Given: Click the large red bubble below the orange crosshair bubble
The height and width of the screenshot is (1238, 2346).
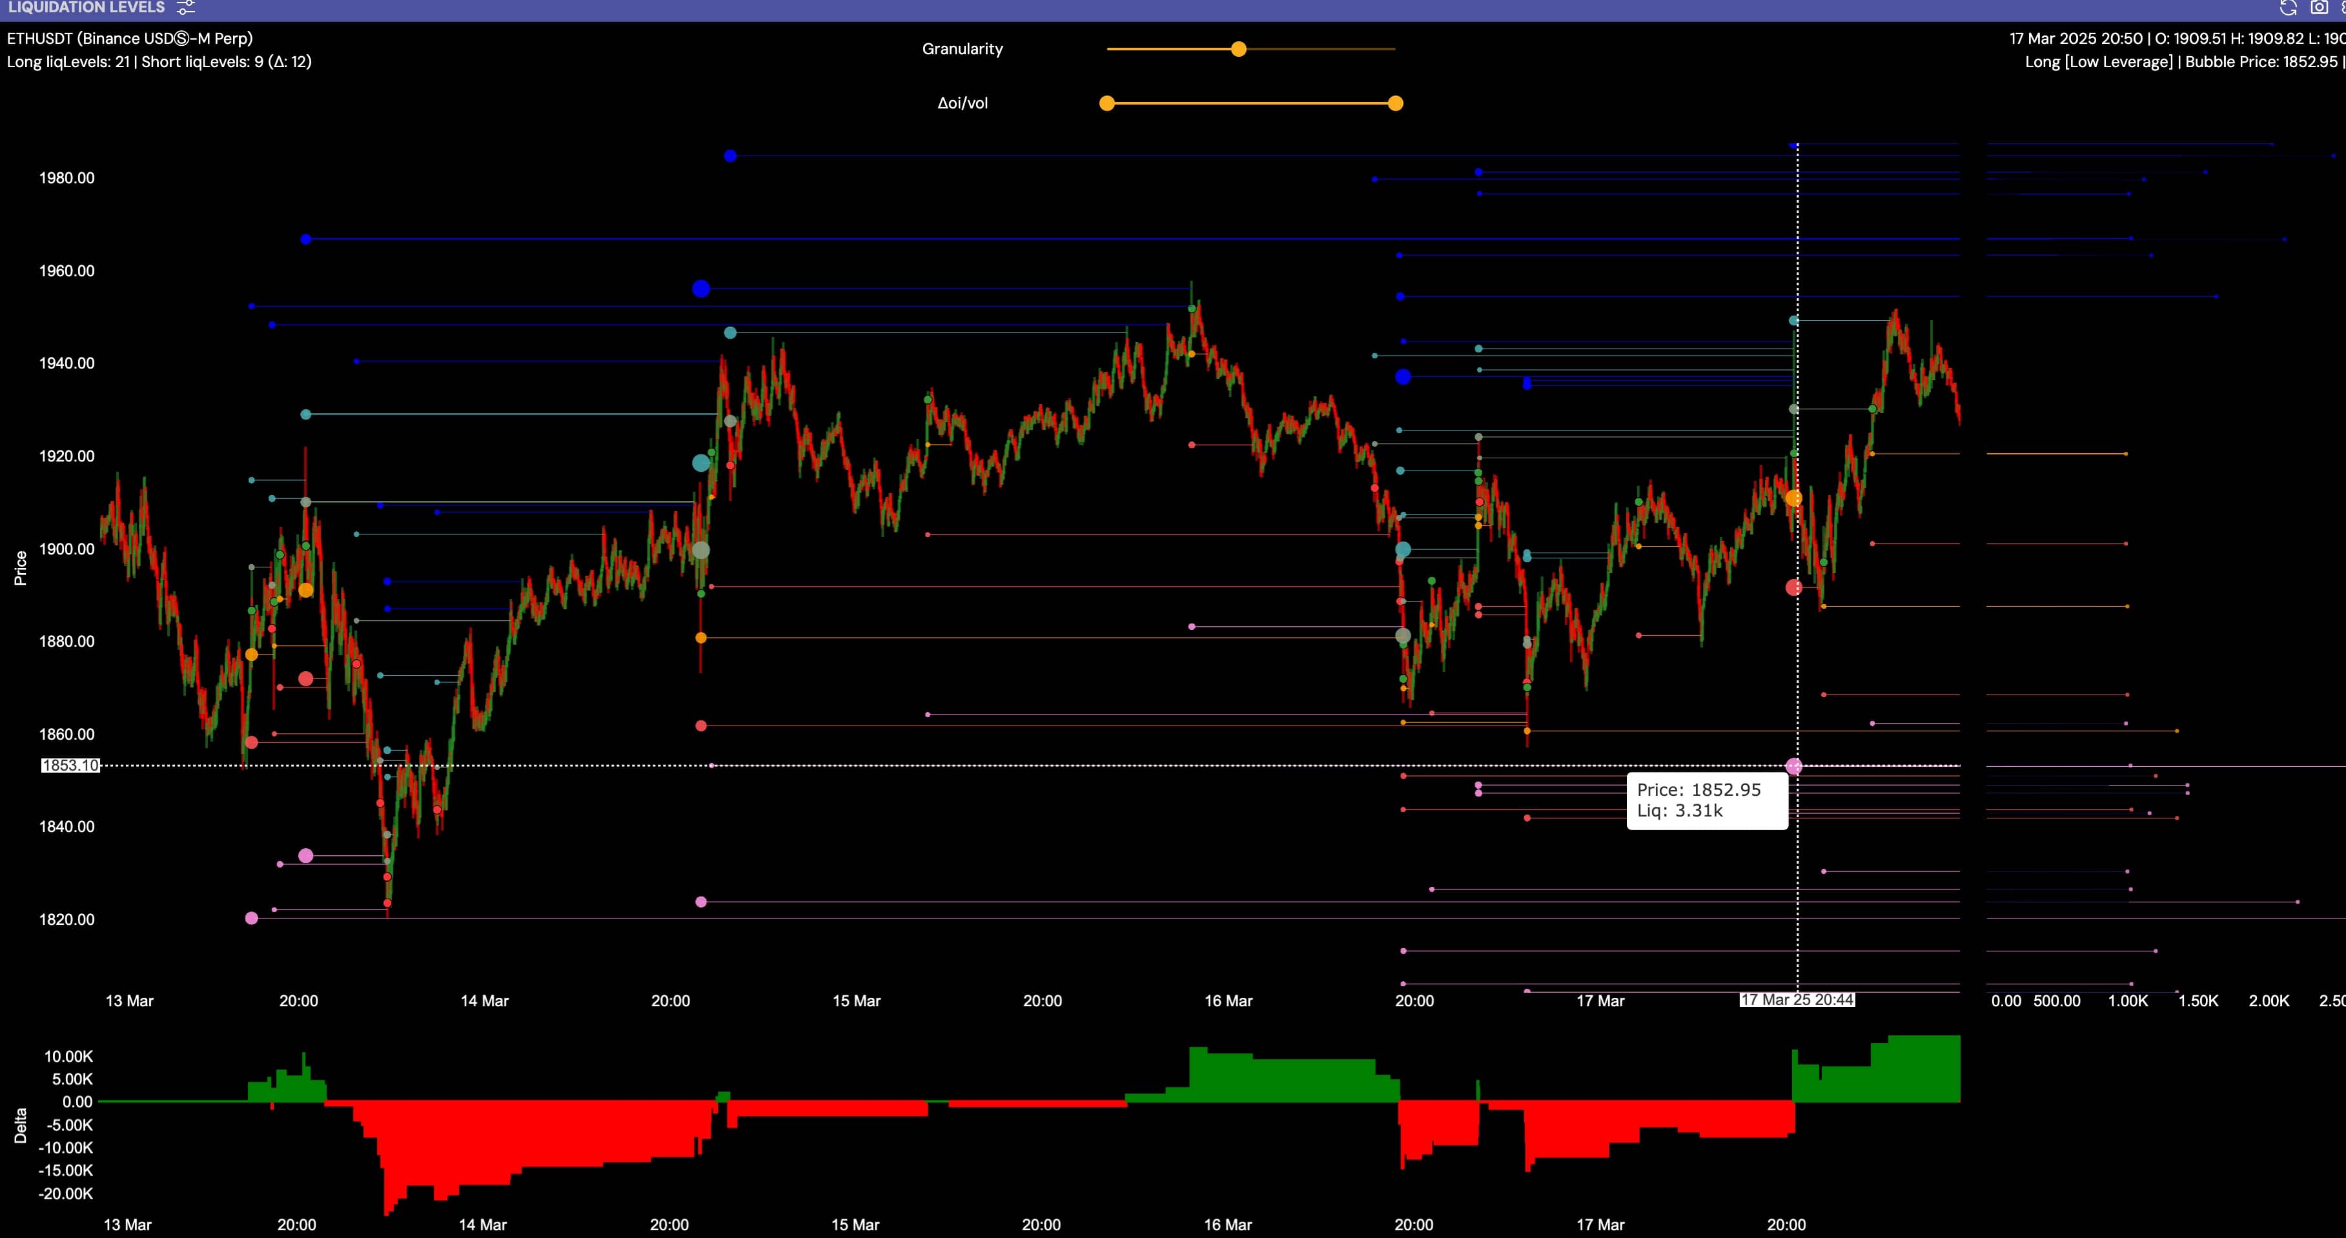Looking at the screenshot, I should (1793, 588).
